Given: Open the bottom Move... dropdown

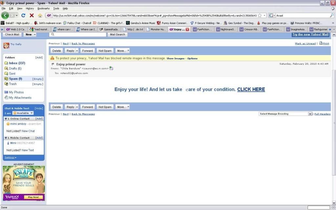Looking at the screenshot, I should pyautogui.click(x=123, y=107).
